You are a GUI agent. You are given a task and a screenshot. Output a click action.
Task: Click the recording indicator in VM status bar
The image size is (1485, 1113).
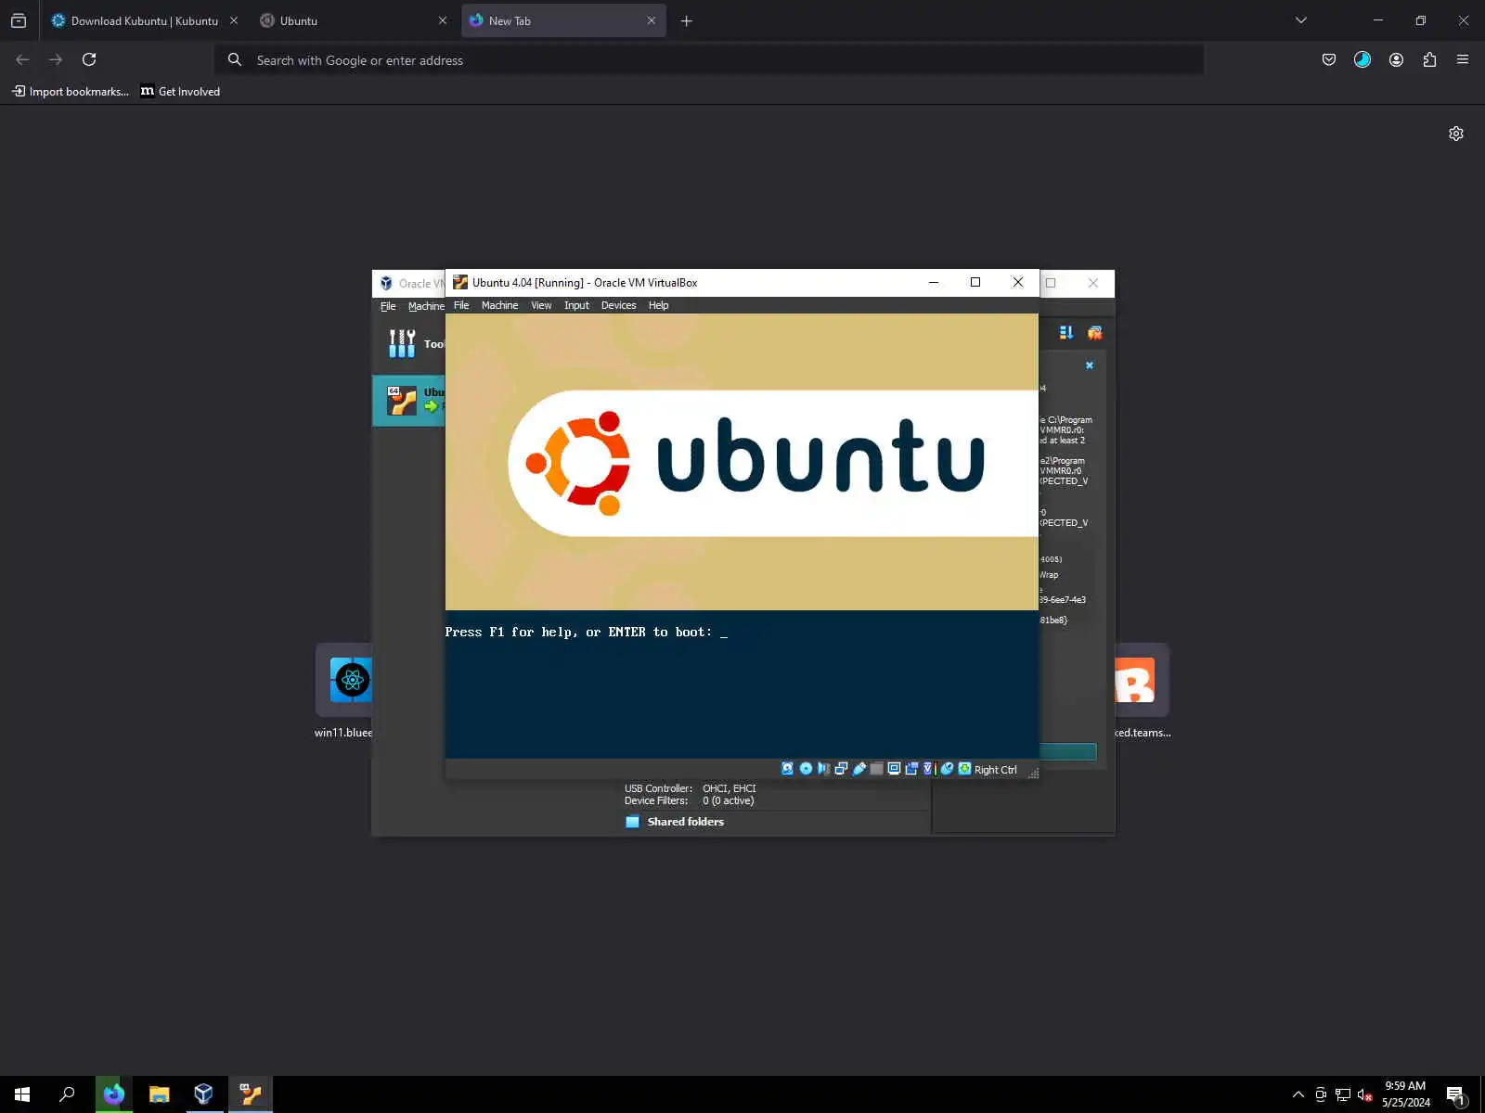click(911, 768)
